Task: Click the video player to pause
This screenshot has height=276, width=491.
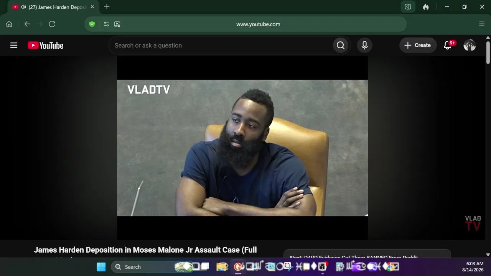Action: pyautogui.click(x=242, y=148)
